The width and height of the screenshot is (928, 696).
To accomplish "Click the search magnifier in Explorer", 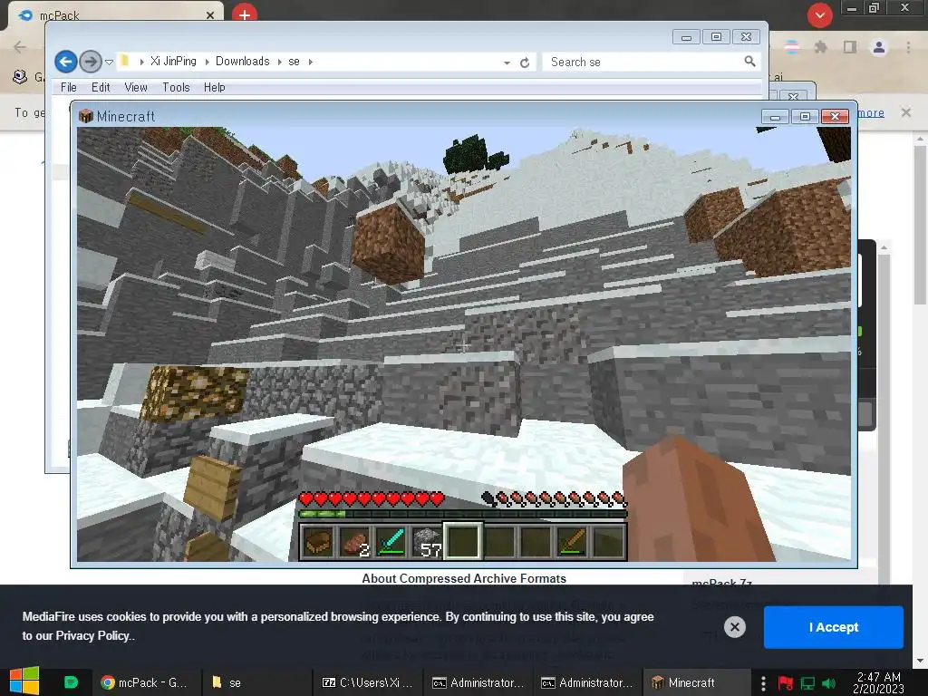I will [x=749, y=62].
